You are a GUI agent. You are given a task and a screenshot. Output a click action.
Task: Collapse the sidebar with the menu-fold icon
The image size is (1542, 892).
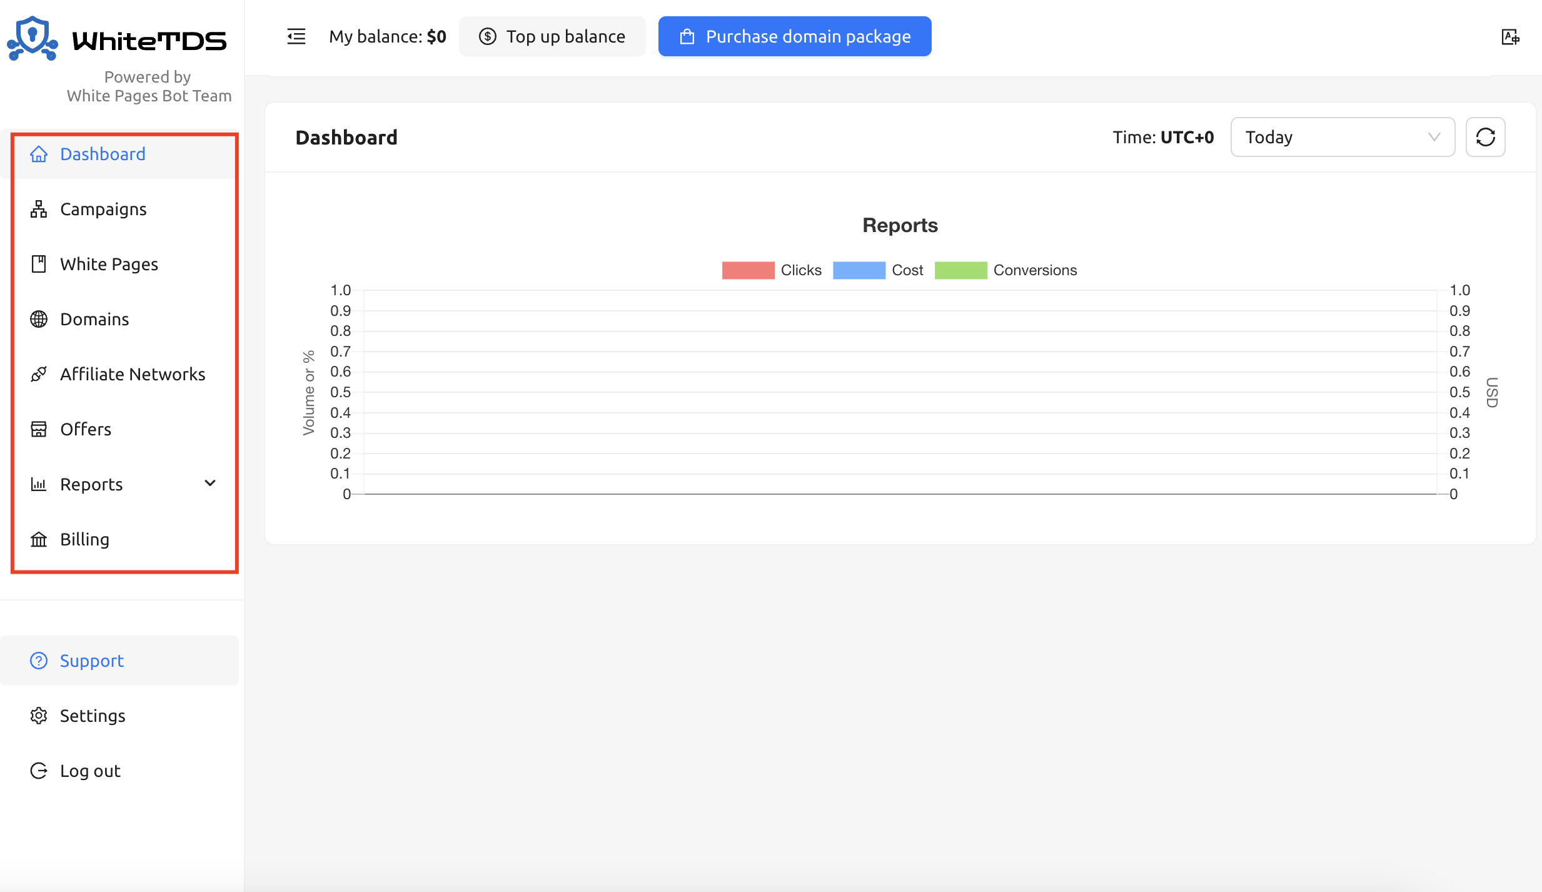(x=296, y=37)
